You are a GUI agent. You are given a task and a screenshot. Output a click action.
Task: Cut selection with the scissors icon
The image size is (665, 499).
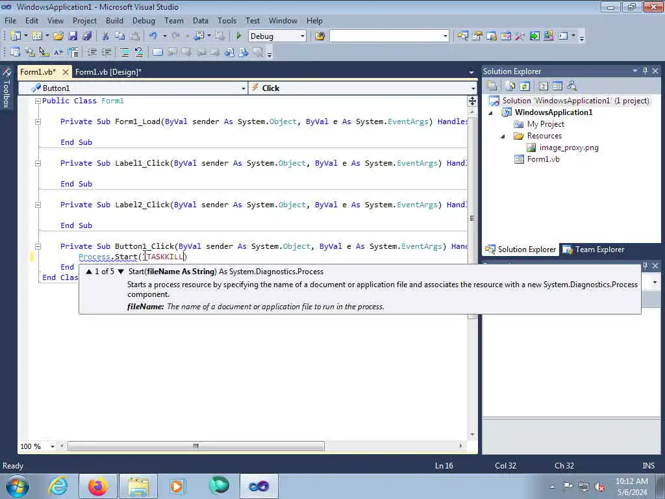106,36
